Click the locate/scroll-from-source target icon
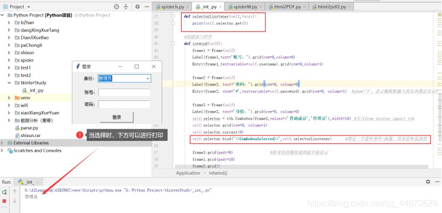Viewport: 442px width, 213px height. point(116,6)
